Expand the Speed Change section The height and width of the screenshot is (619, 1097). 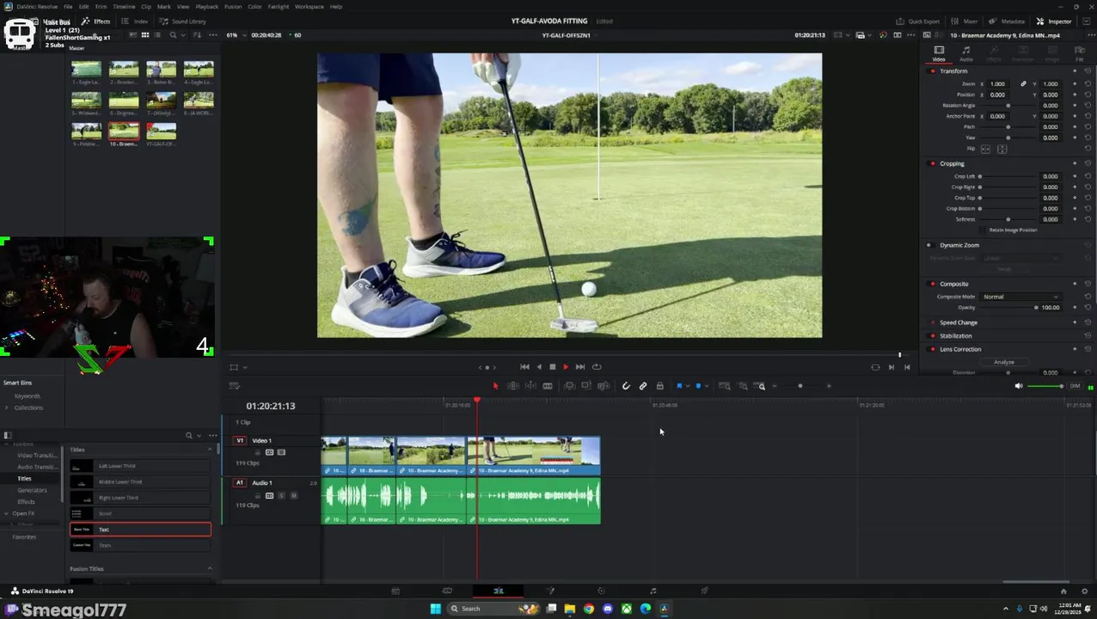(959, 322)
